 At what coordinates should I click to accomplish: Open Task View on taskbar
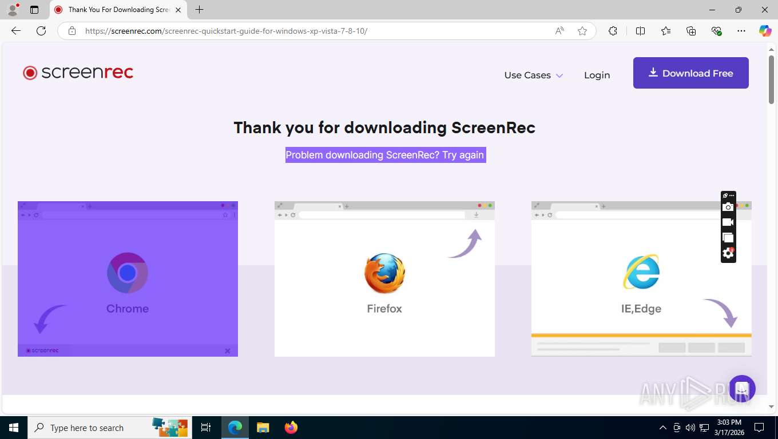206,428
